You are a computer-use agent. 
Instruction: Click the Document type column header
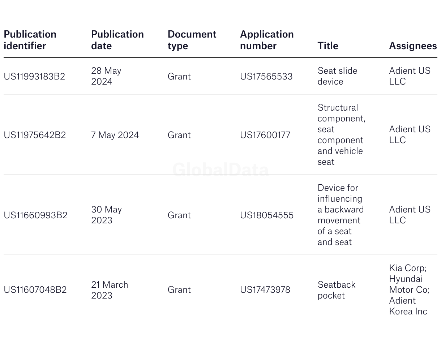click(x=192, y=40)
